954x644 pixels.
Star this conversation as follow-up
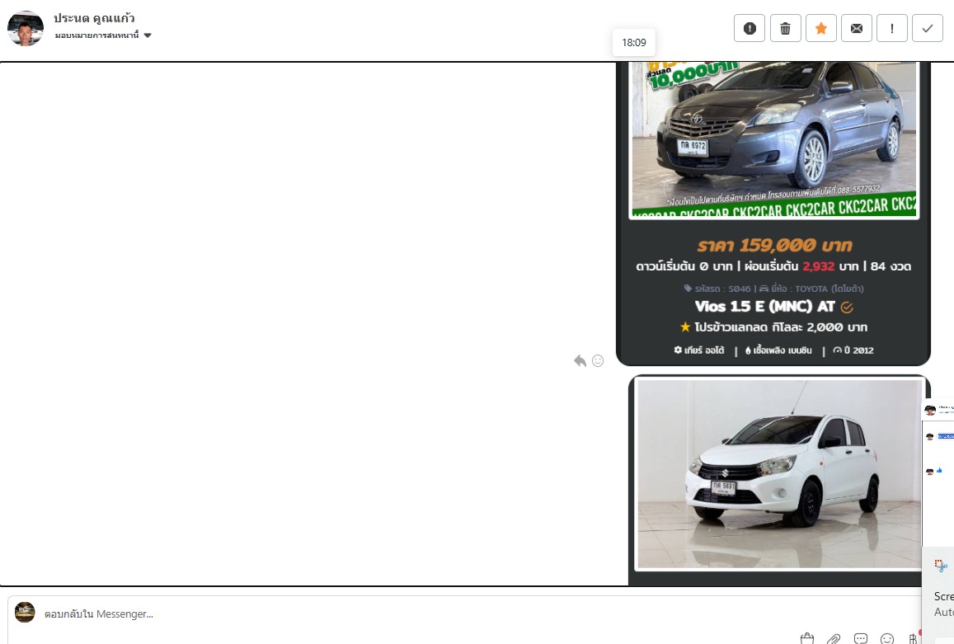pyautogui.click(x=820, y=28)
